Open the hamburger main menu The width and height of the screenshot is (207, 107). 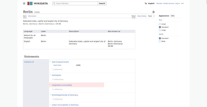(x=24, y=3)
